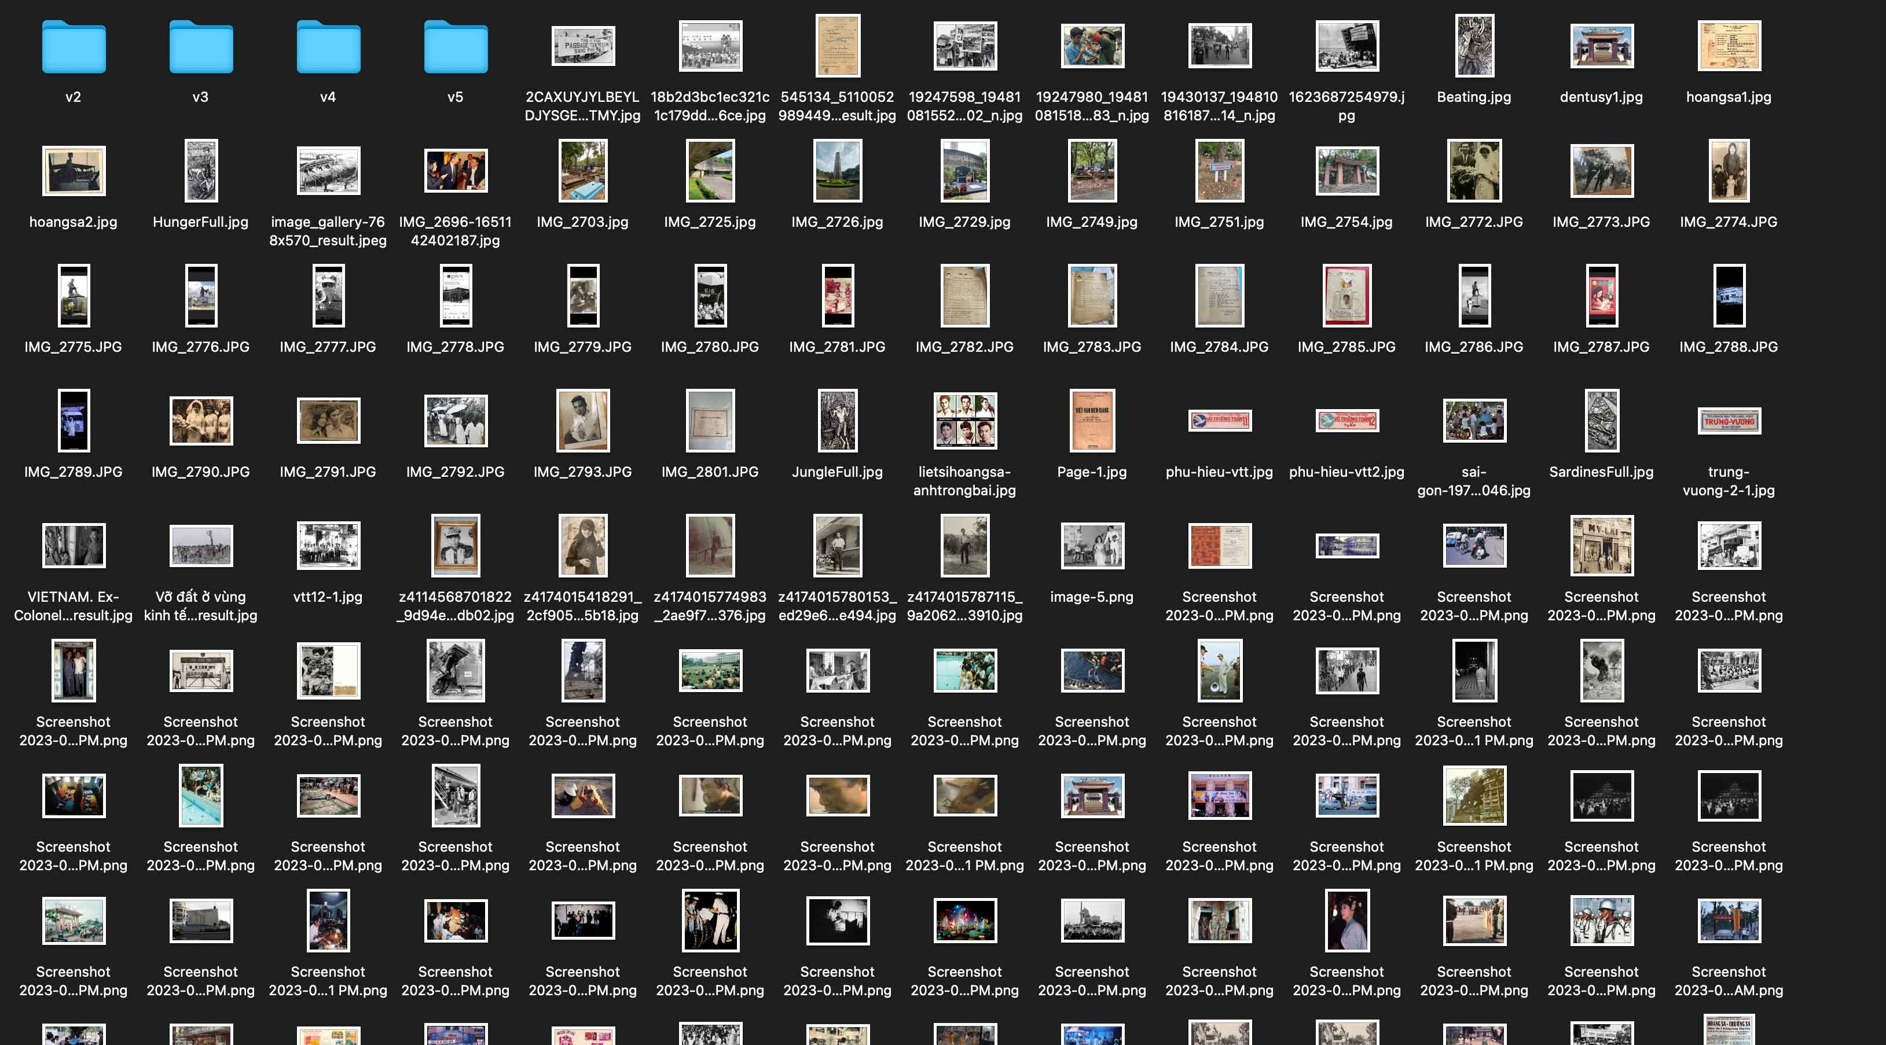Open the v3 folder

[201, 47]
